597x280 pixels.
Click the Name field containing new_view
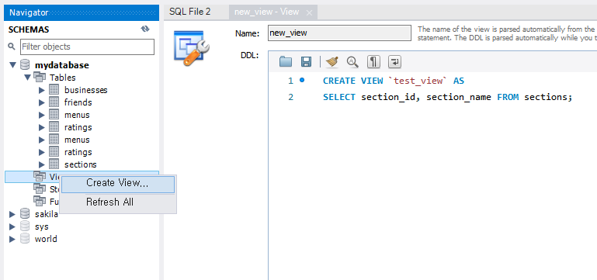pos(339,33)
